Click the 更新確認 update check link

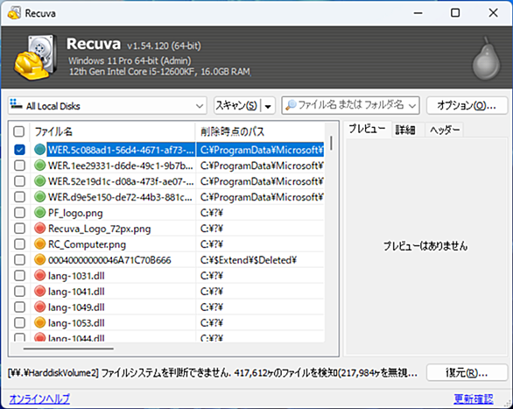474,398
